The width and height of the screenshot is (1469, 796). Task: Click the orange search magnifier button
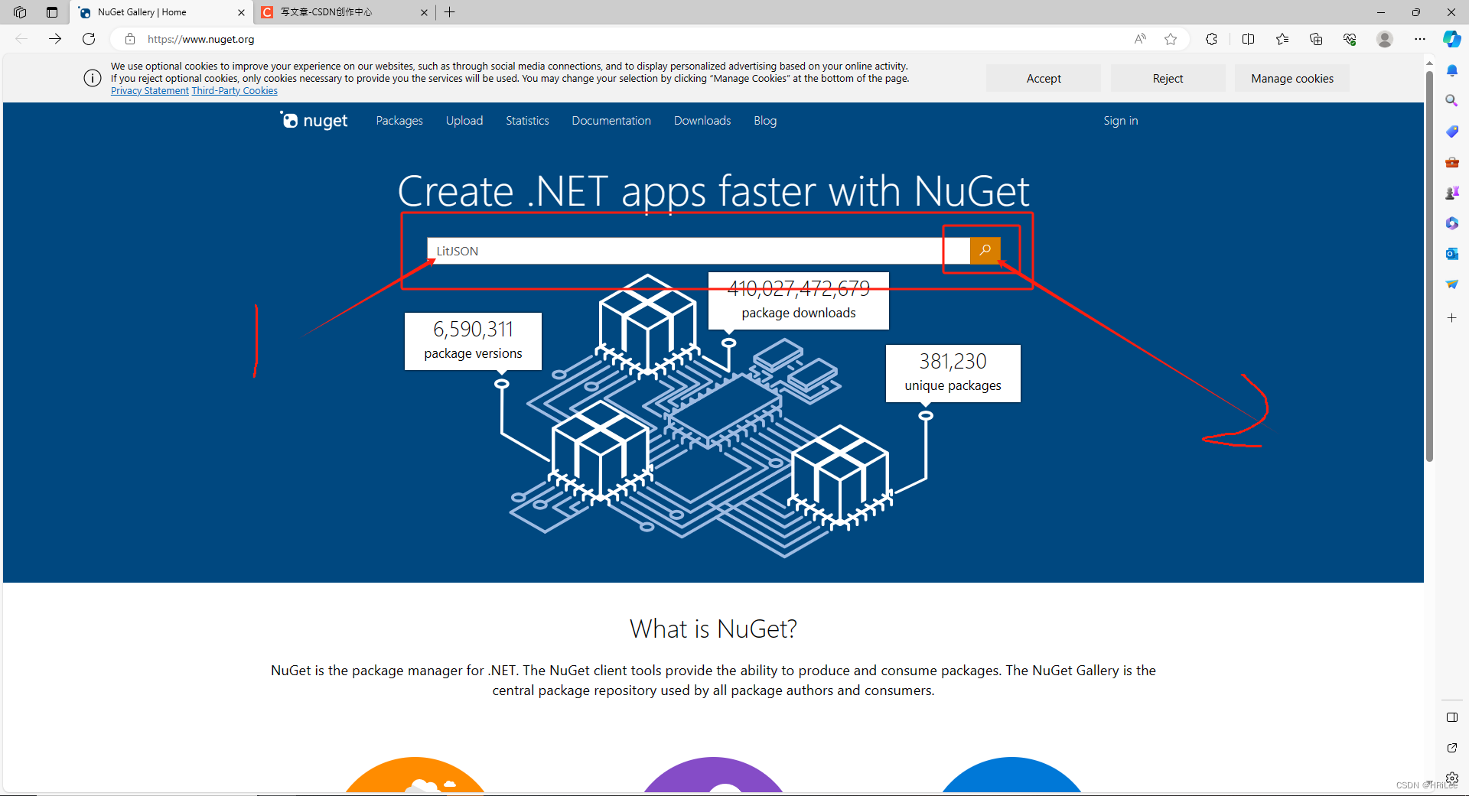985,251
